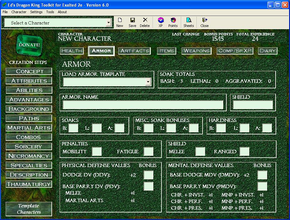This screenshot has width=290, height=220.
Task: Click the New character toolbar icon
Action: [120, 22]
